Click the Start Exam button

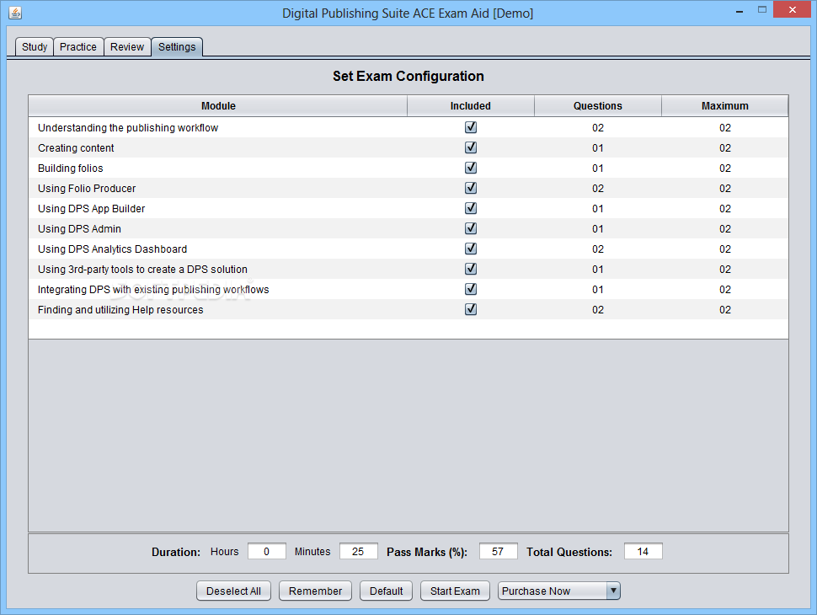[x=455, y=591]
